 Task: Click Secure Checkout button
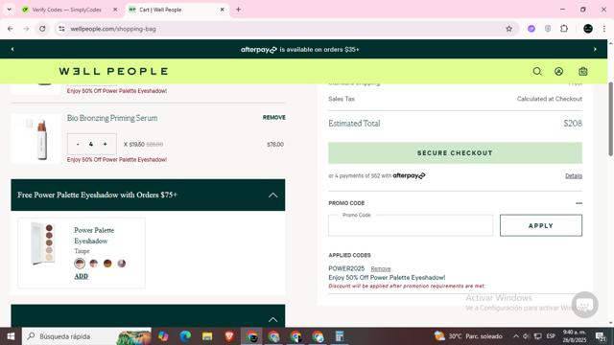coord(455,153)
